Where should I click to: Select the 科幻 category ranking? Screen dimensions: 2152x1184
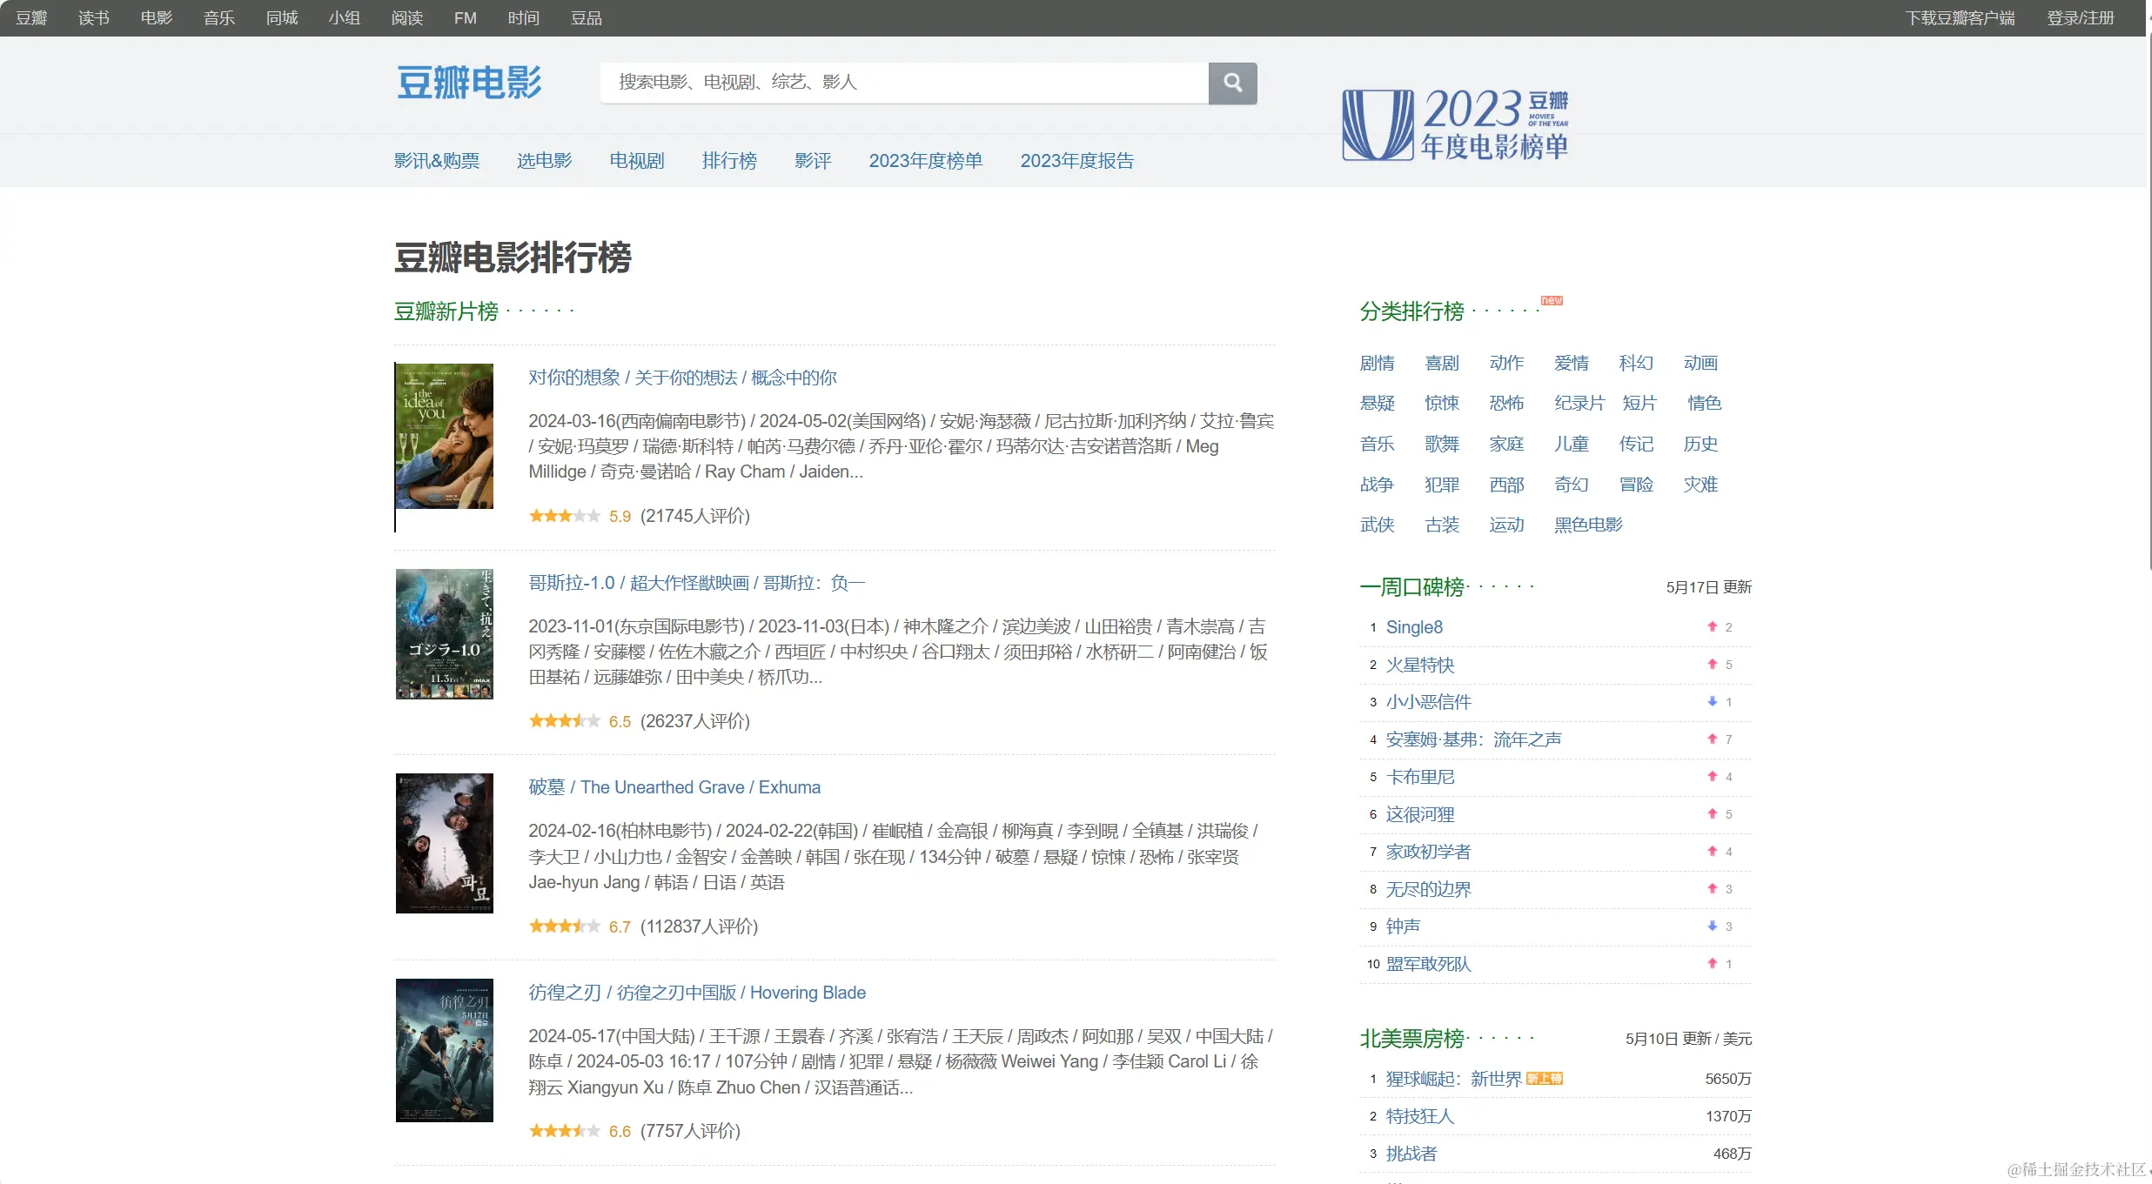coord(1636,363)
